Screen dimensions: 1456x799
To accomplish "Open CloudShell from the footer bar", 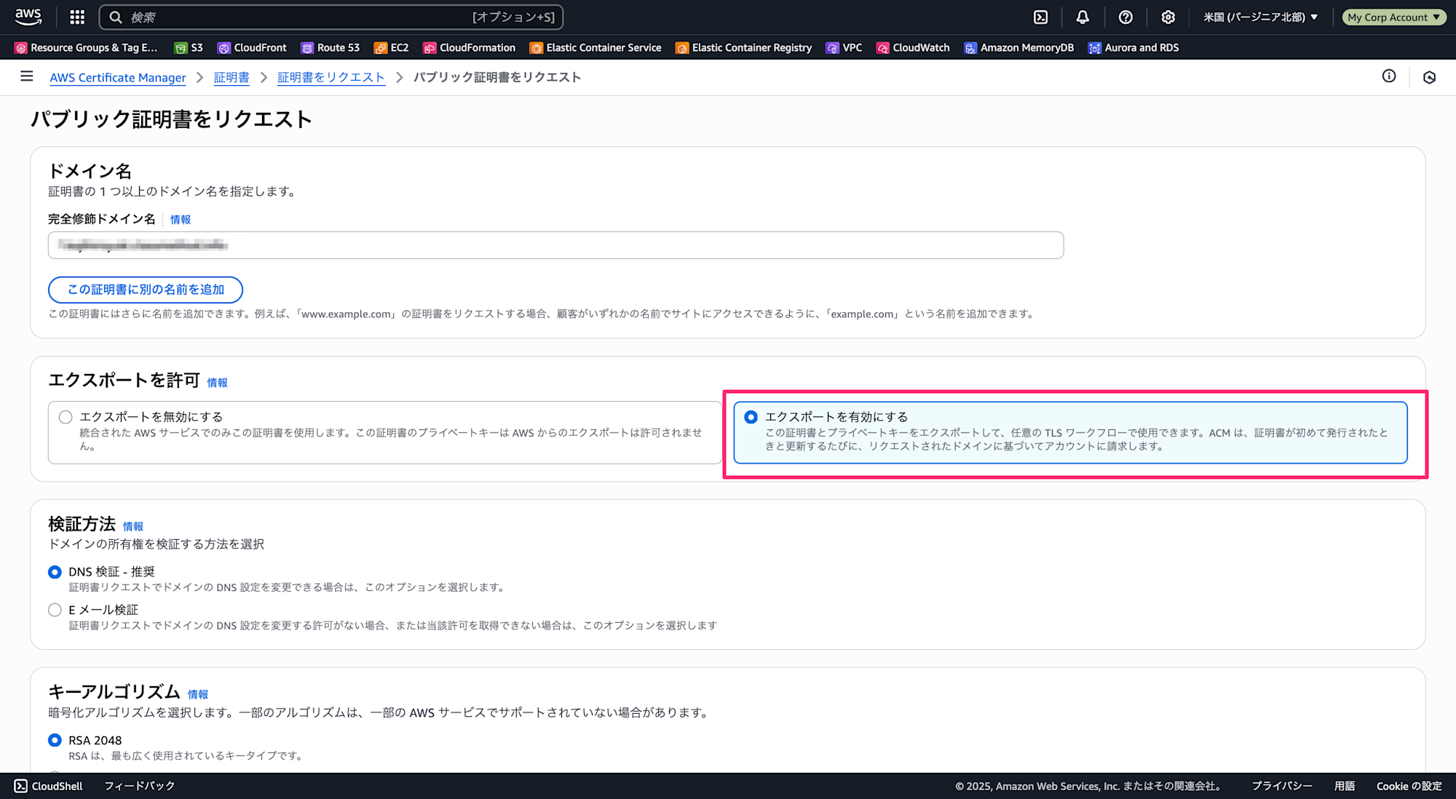I will tap(49, 786).
